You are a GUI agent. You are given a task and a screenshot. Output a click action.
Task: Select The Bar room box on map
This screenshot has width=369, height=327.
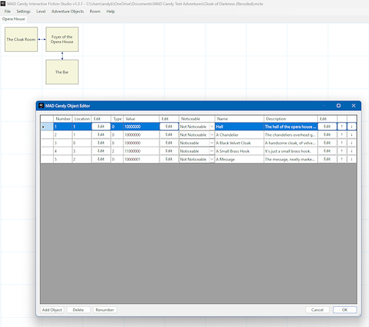(62, 72)
